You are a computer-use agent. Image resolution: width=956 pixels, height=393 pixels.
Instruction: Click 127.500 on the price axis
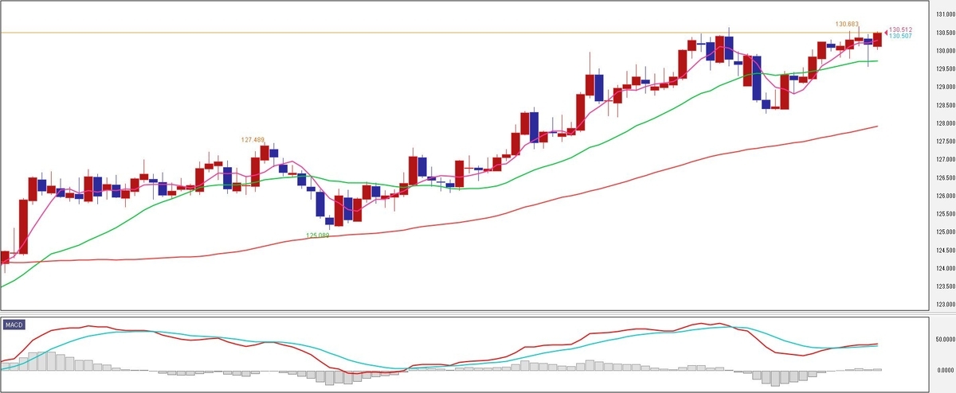pos(945,142)
